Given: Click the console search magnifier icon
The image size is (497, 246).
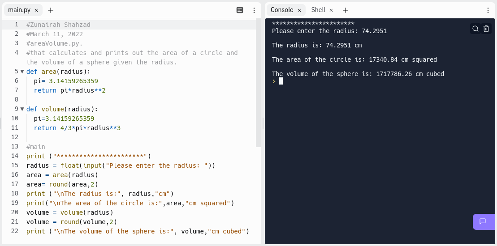Looking at the screenshot, I should tap(475, 29).
